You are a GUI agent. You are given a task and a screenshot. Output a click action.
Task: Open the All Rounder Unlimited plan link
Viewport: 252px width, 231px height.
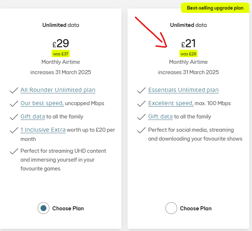coord(58,90)
